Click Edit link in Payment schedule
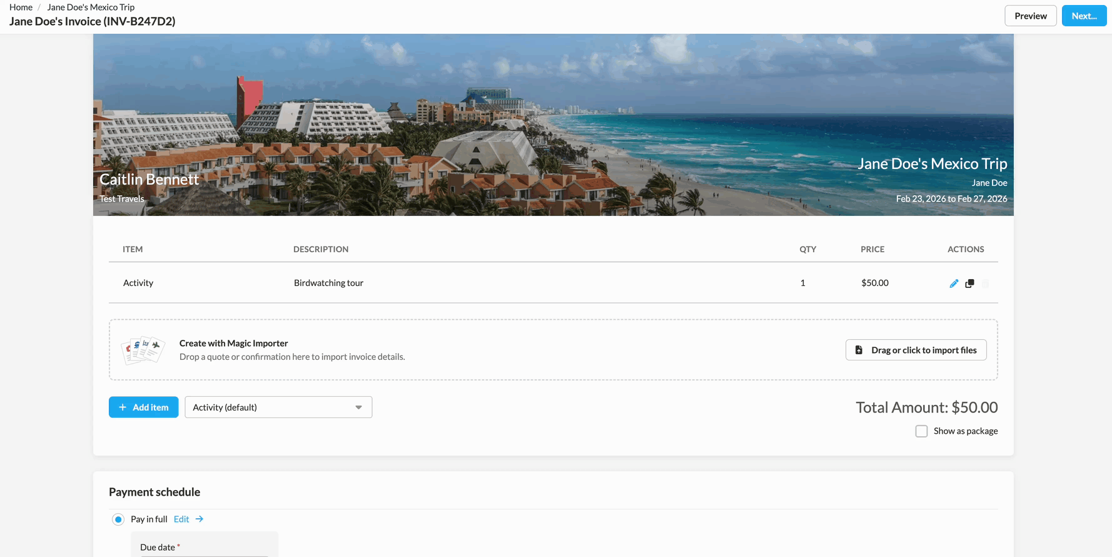 [181, 519]
